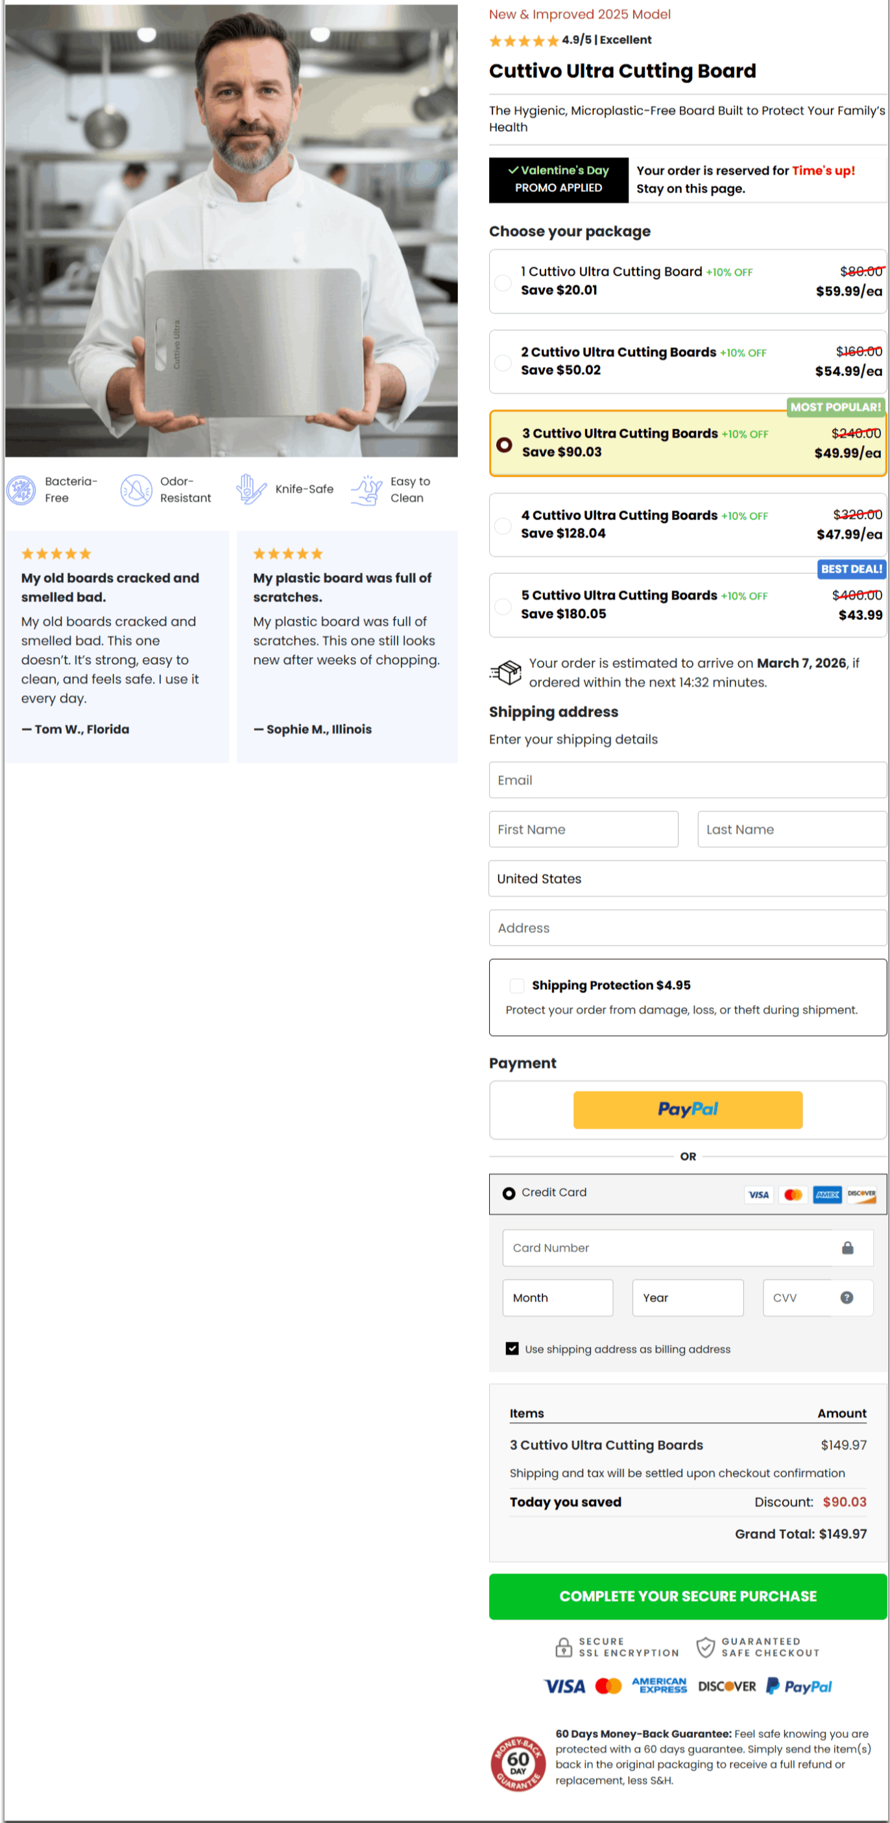
Task: Click the American Express logo near footer
Action: click(659, 1686)
